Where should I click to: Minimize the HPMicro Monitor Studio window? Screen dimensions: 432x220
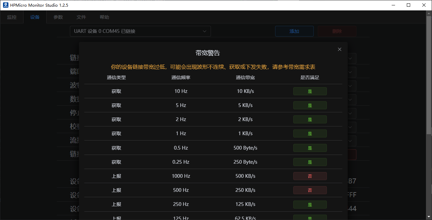tap(393, 5)
